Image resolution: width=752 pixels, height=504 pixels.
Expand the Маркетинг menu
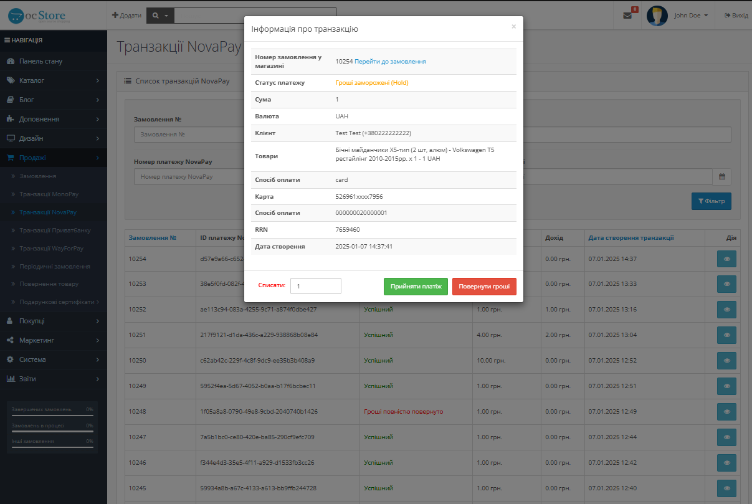tap(54, 340)
